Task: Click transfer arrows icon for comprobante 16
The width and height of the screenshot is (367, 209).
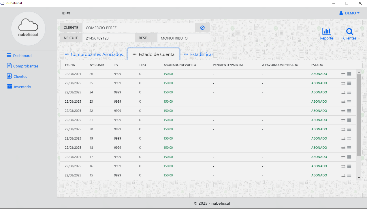Action: (343, 166)
